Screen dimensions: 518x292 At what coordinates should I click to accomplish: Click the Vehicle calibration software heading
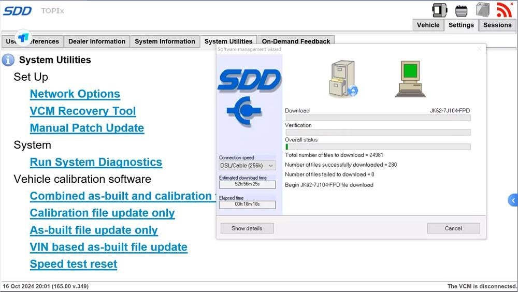click(x=82, y=179)
